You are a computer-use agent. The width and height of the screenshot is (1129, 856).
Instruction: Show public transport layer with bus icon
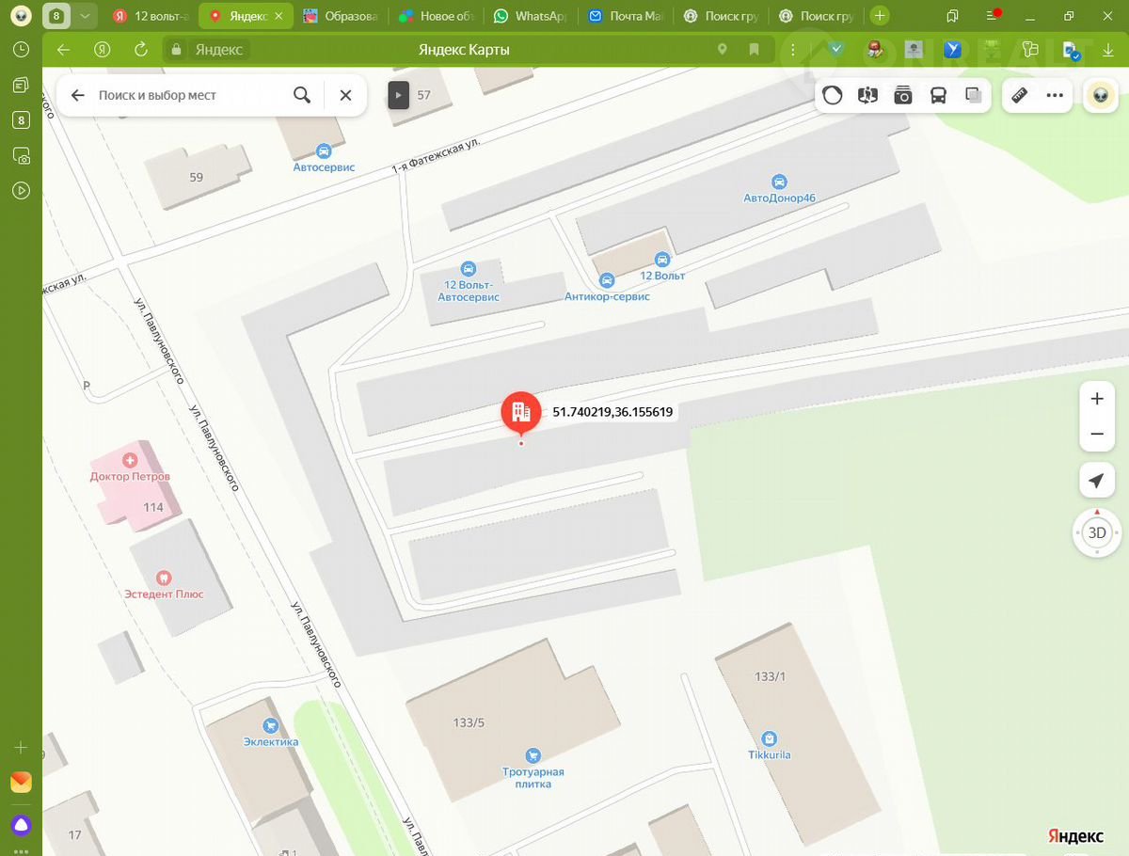pos(938,95)
